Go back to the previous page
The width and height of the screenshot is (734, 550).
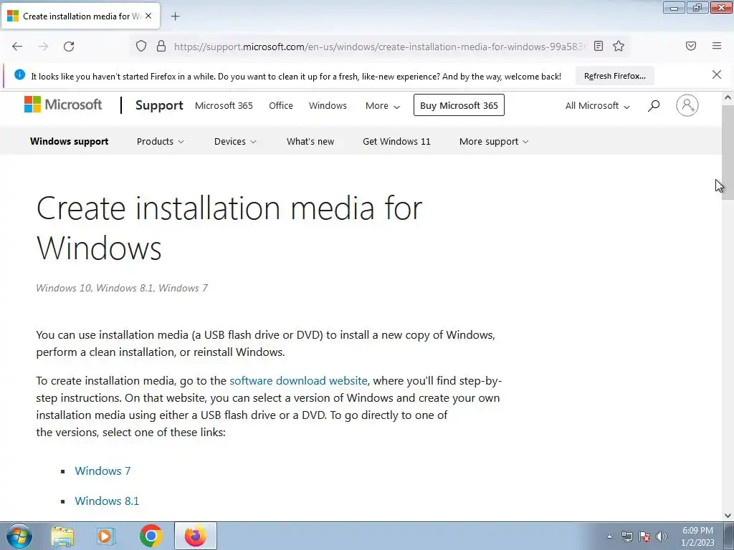click(x=17, y=47)
